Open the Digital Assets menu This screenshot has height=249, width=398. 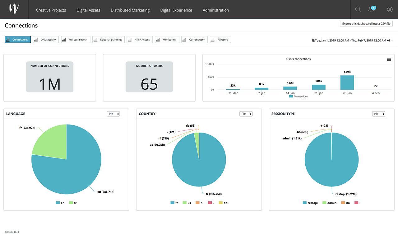(88, 10)
